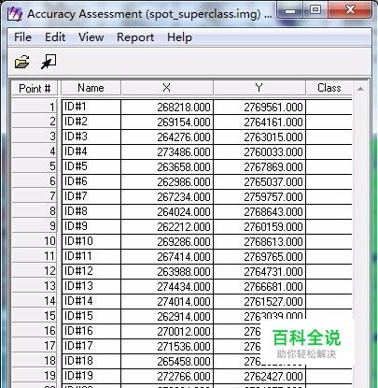
Task: Open the Report menu
Action: click(135, 37)
